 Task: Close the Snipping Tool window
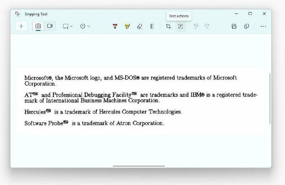(264, 14)
